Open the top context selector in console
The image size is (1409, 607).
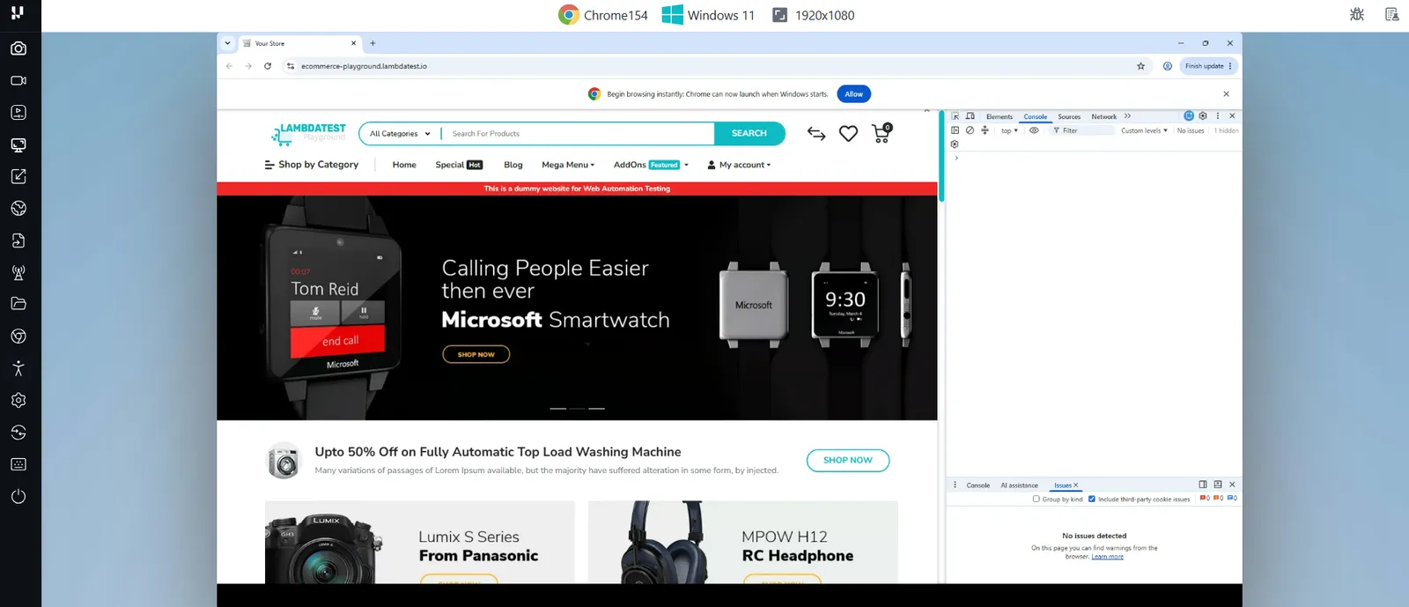1009,130
